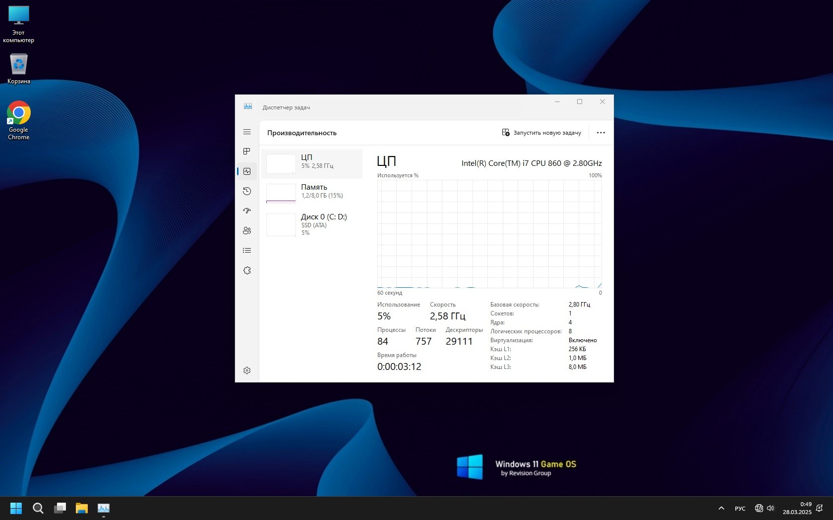
Task: Open Task Manager settings gear
Action: pos(247,370)
